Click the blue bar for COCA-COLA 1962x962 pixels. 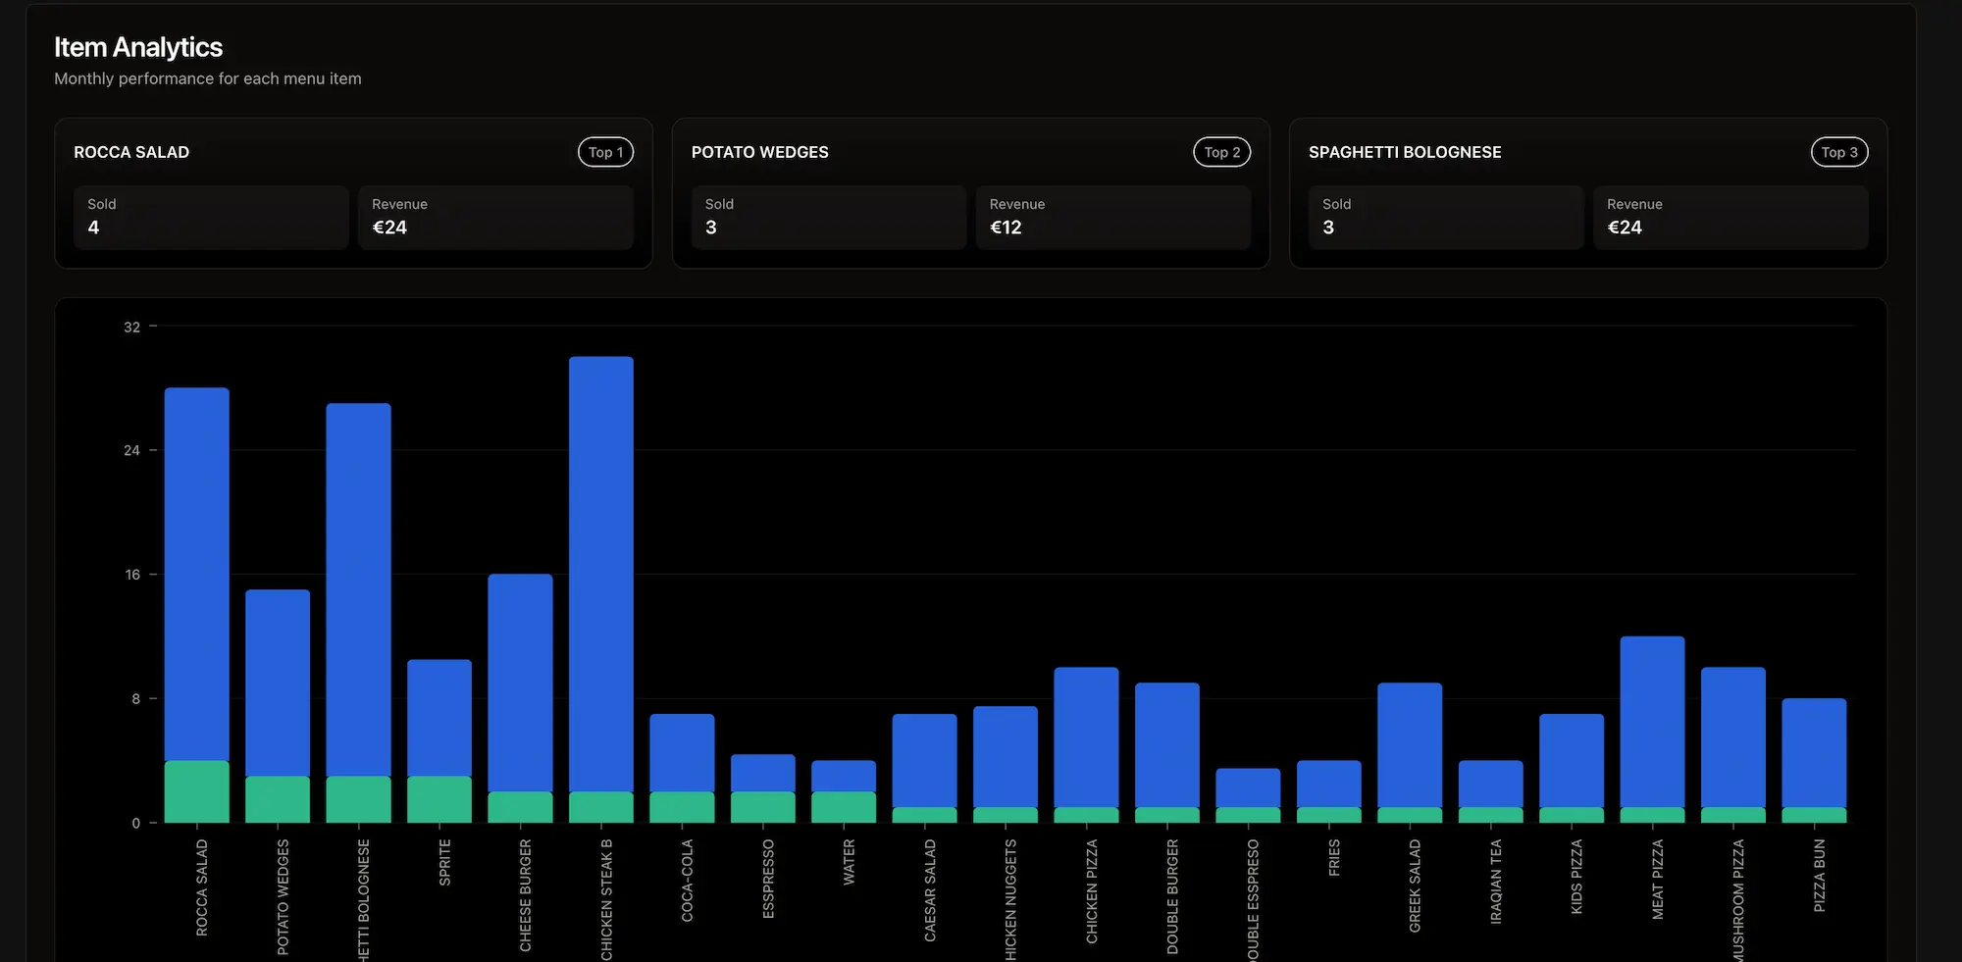coord(682,752)
